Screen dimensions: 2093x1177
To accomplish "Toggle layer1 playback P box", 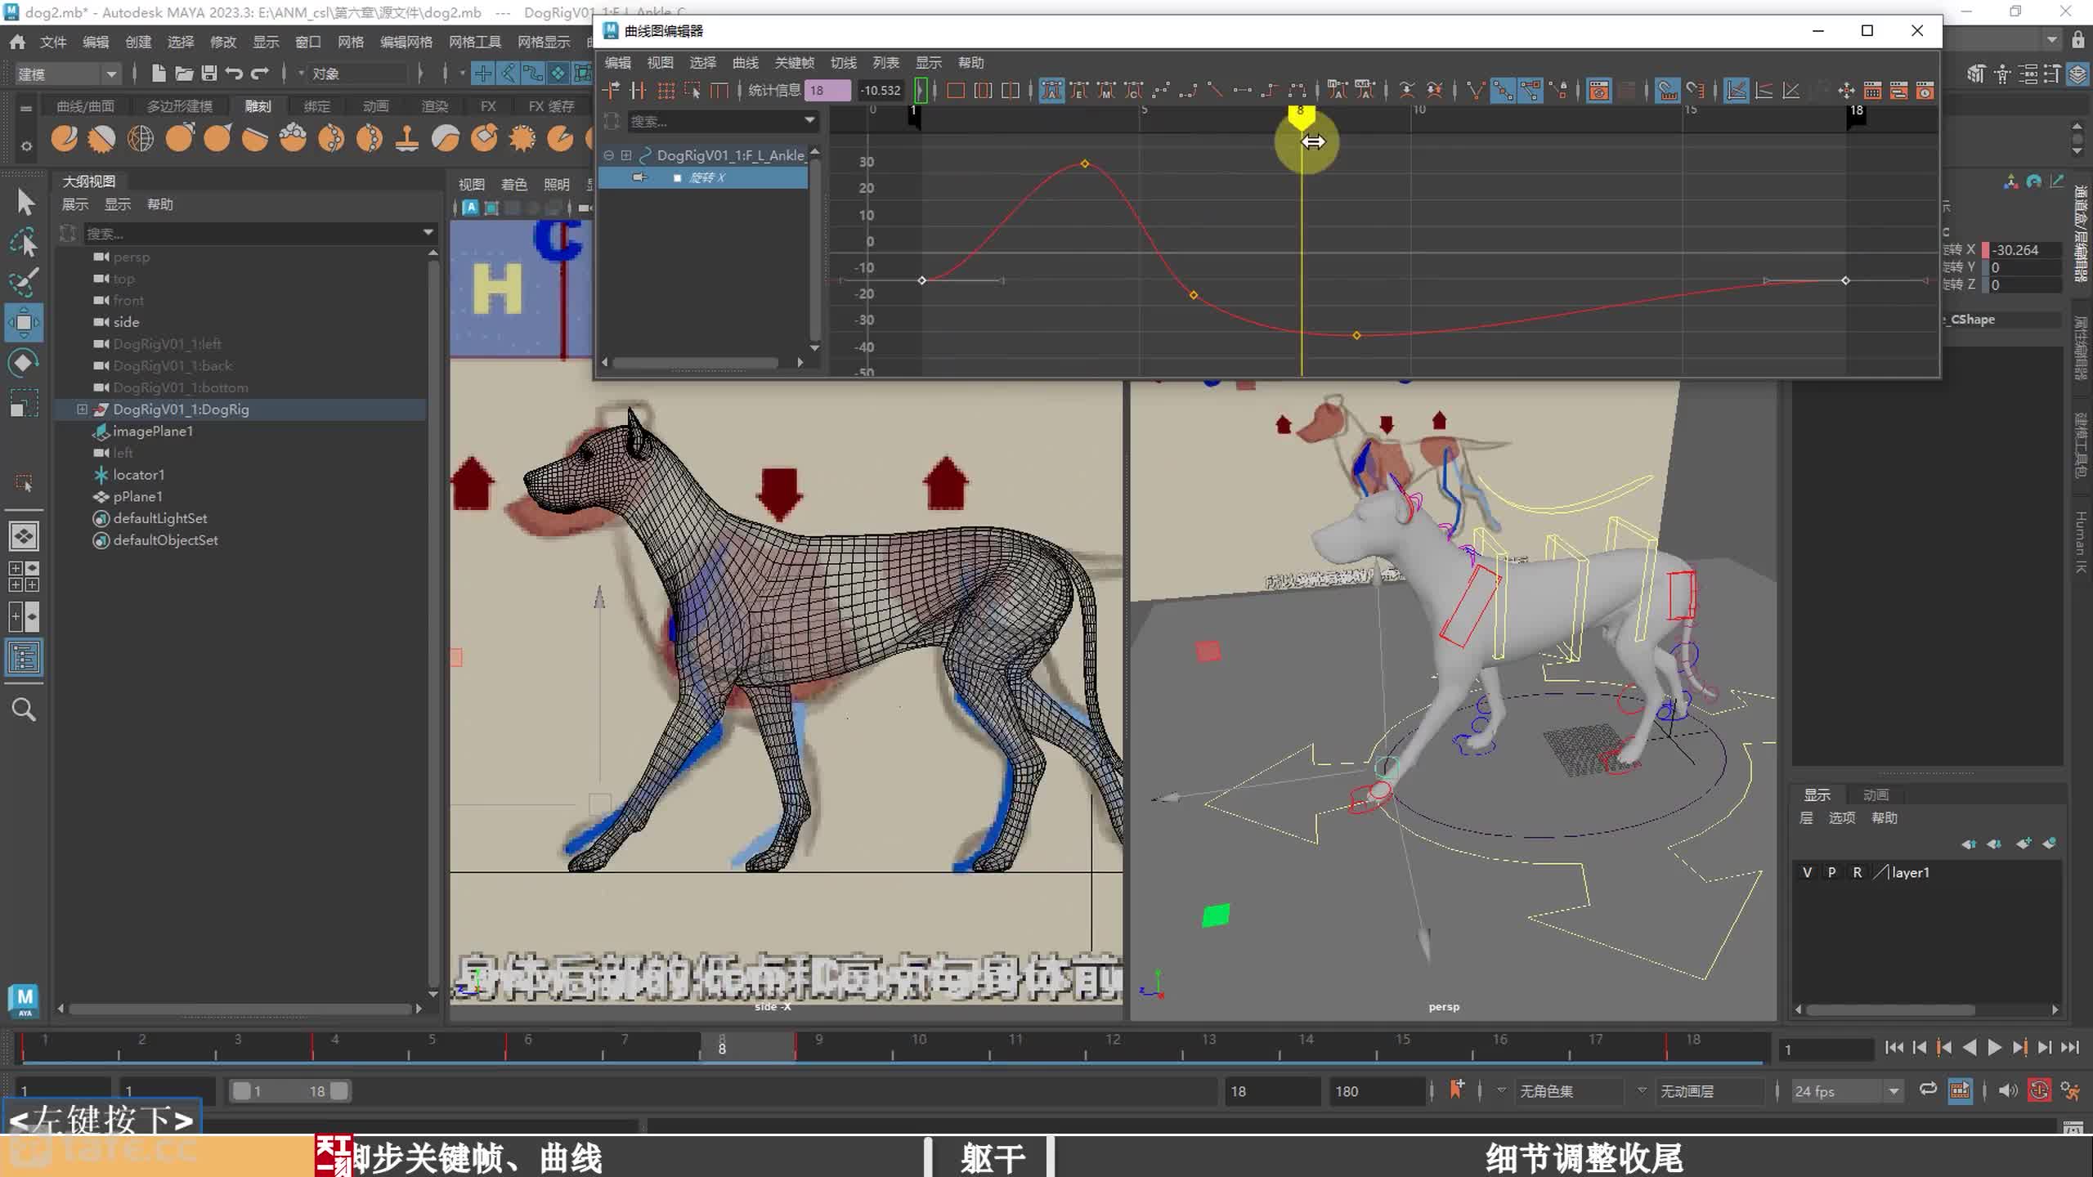I will tap(1832, 872).
